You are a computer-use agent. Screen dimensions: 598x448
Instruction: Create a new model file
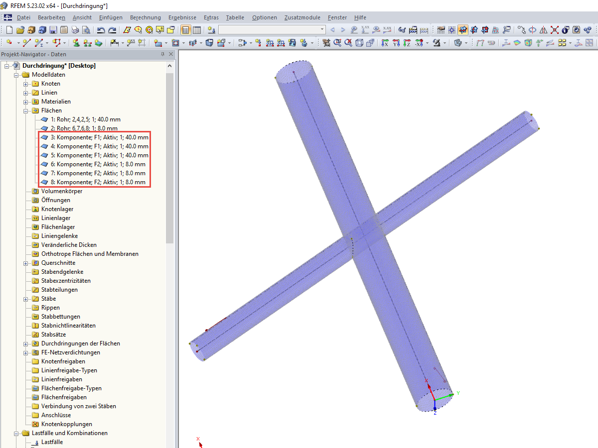click(9, 30)
